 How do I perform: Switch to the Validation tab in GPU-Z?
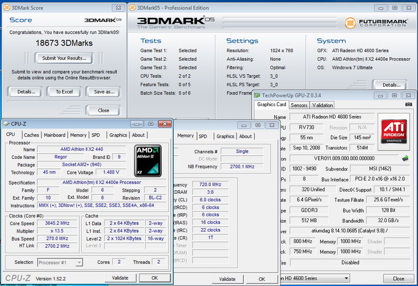323,105
